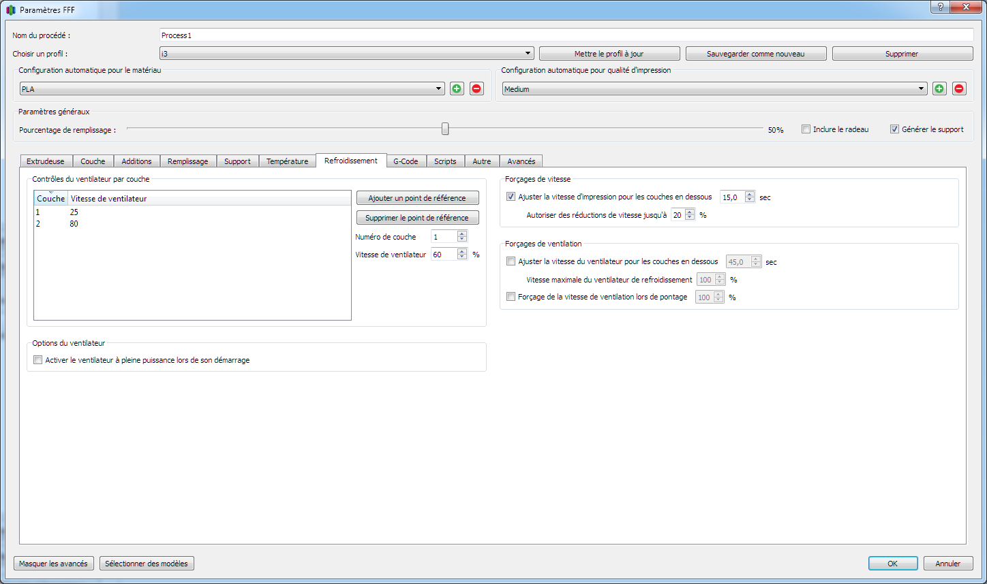Open the G-Code tab
The width and height of the screenshot is (987, 584).
point(406,161)
